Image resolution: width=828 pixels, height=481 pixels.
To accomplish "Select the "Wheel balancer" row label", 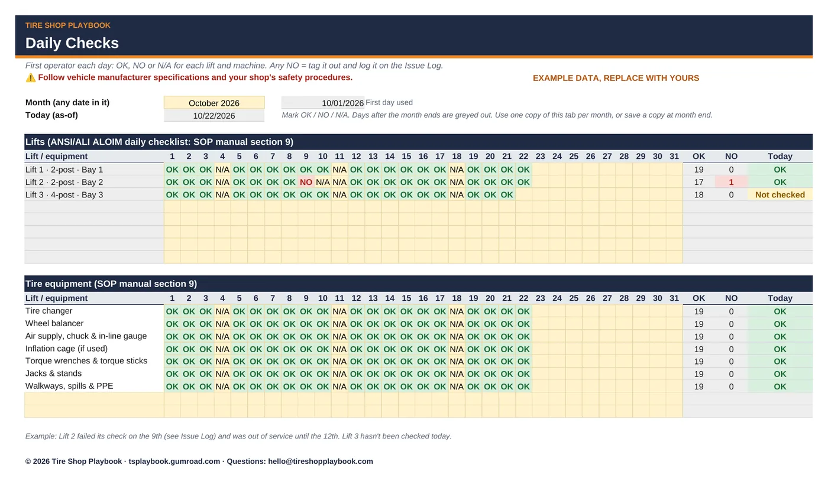I will 54,323.
